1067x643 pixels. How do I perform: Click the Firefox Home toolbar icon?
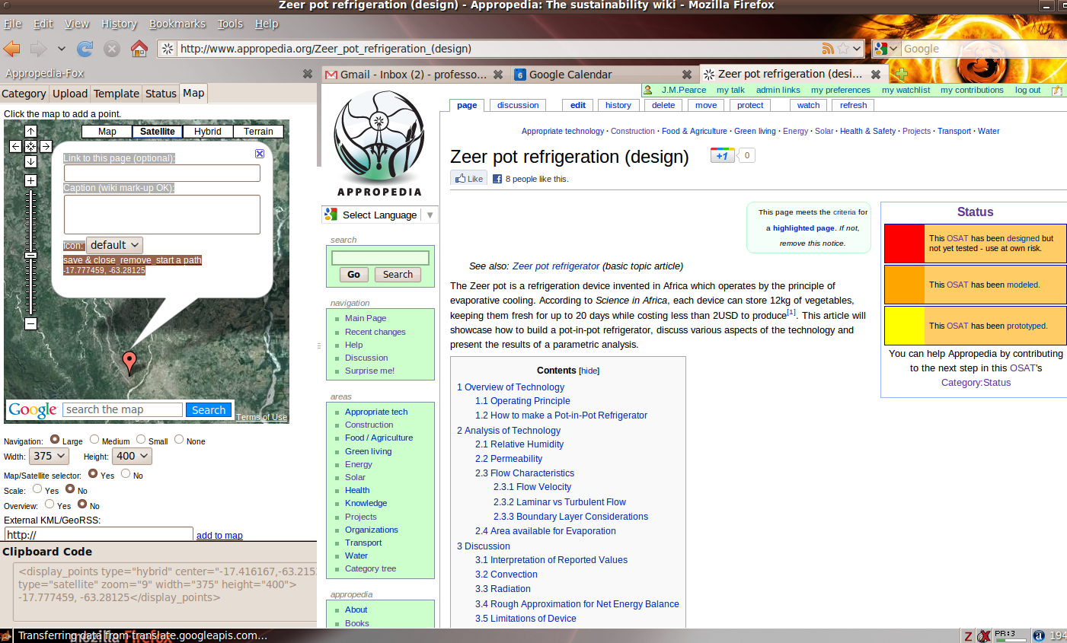139,49
